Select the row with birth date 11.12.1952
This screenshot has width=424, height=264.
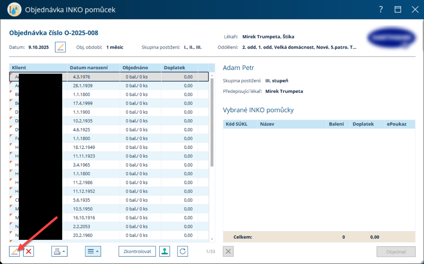pos(109,191)
